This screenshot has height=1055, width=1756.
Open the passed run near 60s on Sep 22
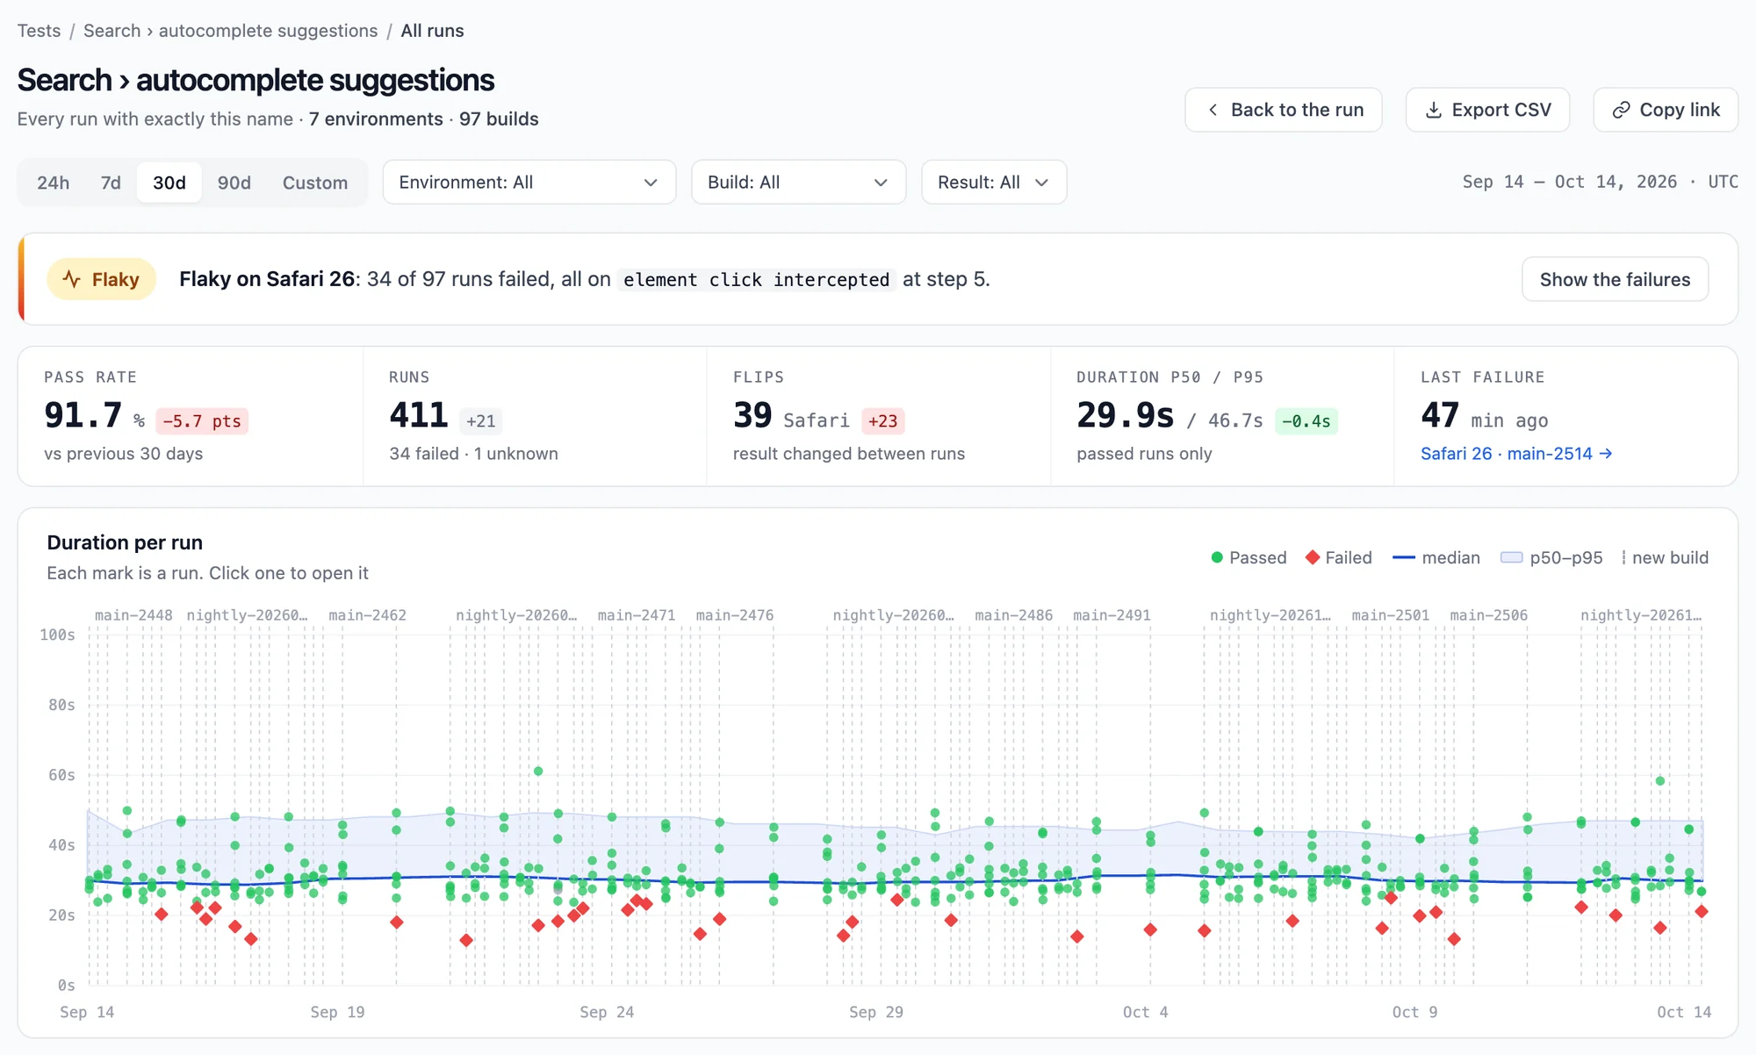click(x=538, y=772)
